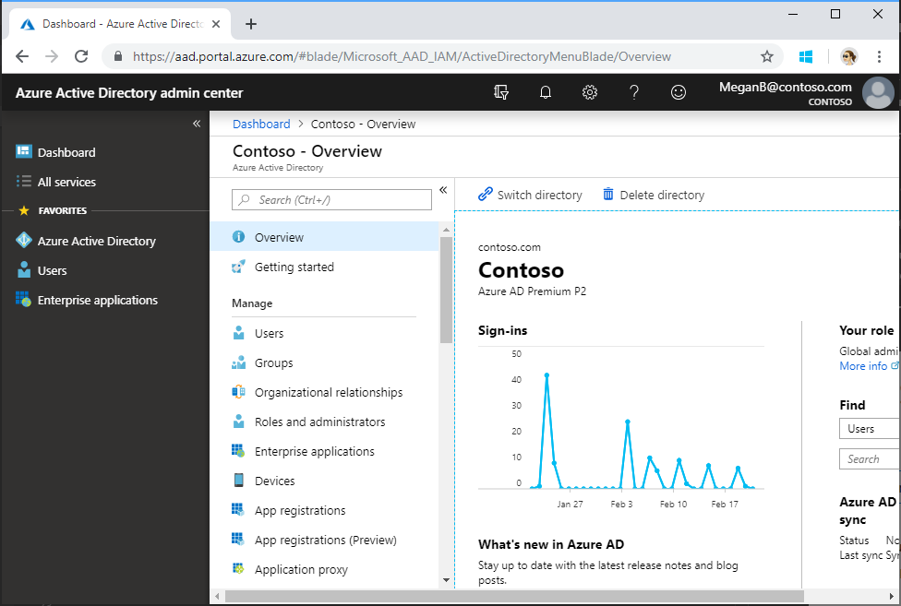This screenshot has width=901, height=606.
Task: Collapse the left favorites sidebar
Action: tap(197, 124)
